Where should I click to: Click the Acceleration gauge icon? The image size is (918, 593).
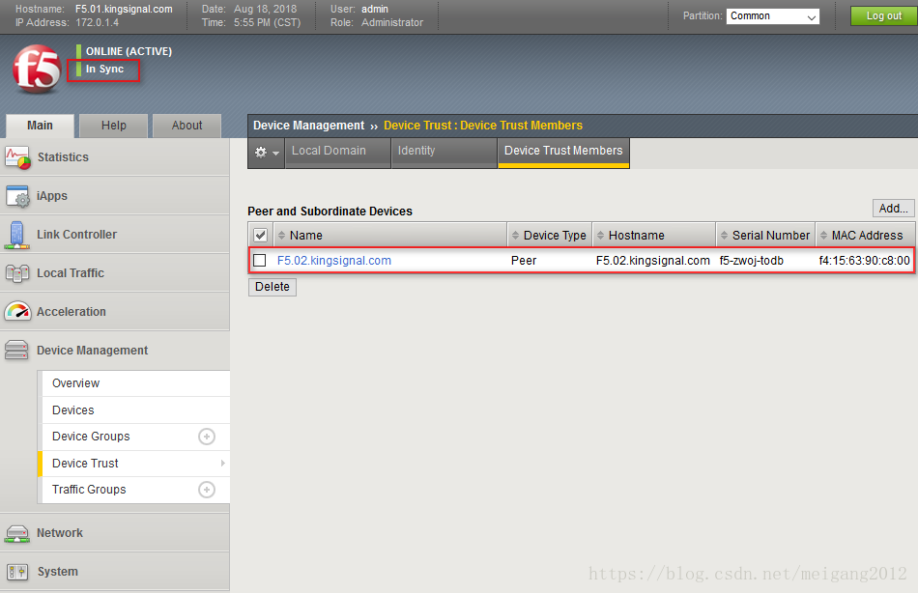coord(17,312)
